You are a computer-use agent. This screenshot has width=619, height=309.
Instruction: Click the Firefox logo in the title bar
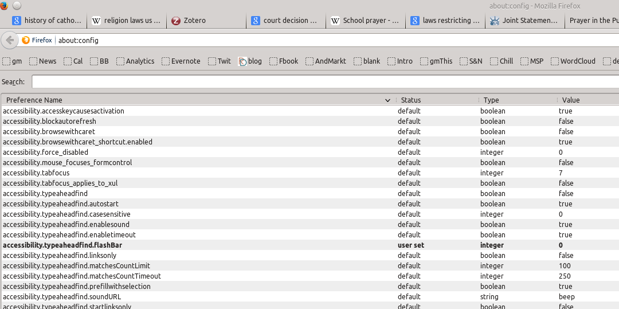pyautogui.click(x=3, y=6)
